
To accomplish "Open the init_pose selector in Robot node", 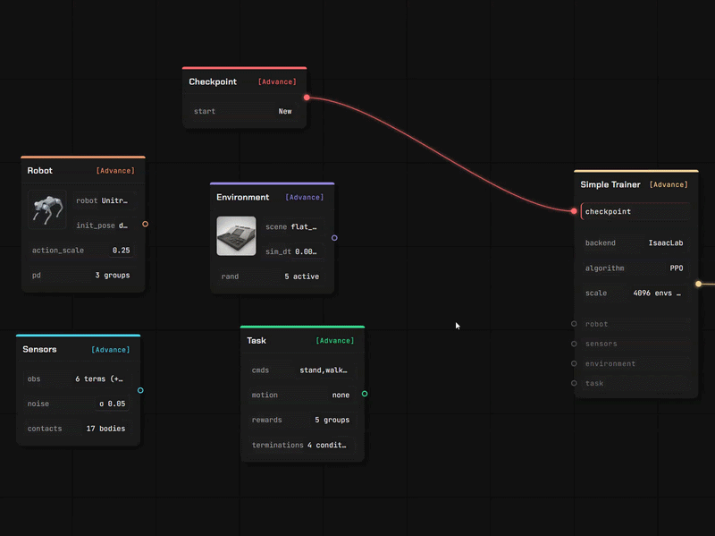I will [x=105, y=225].
